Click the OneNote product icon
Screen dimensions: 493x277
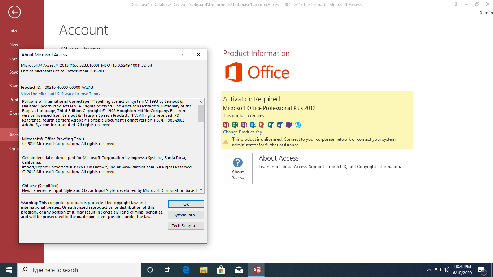coord(244,125)
